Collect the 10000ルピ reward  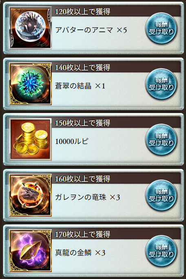(161, 139)
